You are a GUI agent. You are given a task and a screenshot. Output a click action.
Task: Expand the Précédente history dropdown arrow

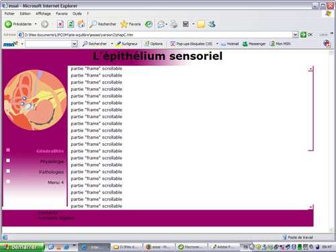pyautogui.click(x=36, y=24)
